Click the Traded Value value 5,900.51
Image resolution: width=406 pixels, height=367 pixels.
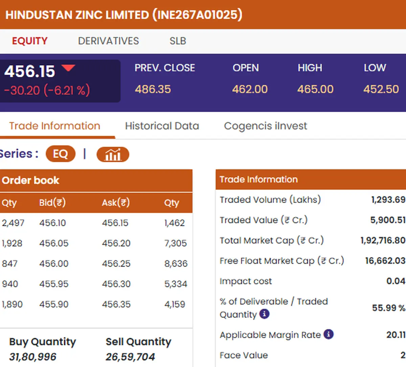coord(388,220)
